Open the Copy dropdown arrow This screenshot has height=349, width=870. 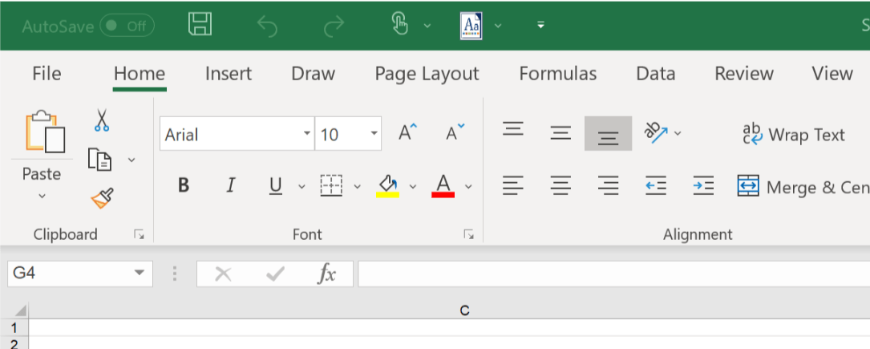tap(132, 160)
